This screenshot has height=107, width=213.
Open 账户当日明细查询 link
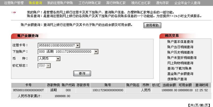(180, 47)
